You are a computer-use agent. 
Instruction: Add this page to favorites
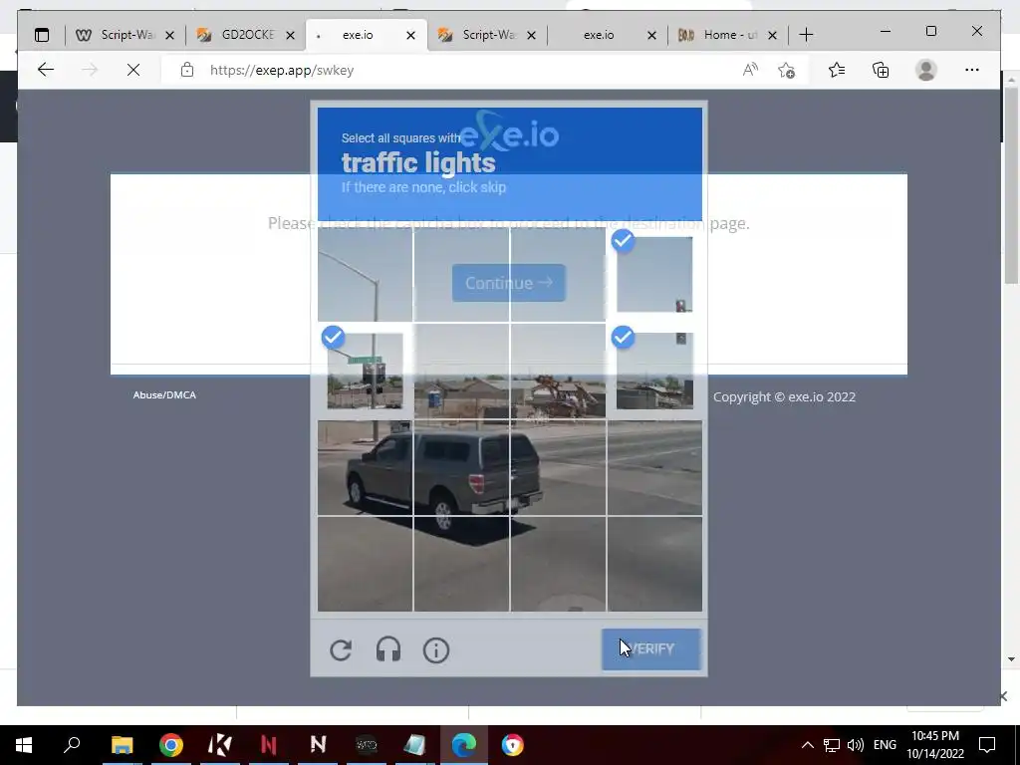point(787,70)
